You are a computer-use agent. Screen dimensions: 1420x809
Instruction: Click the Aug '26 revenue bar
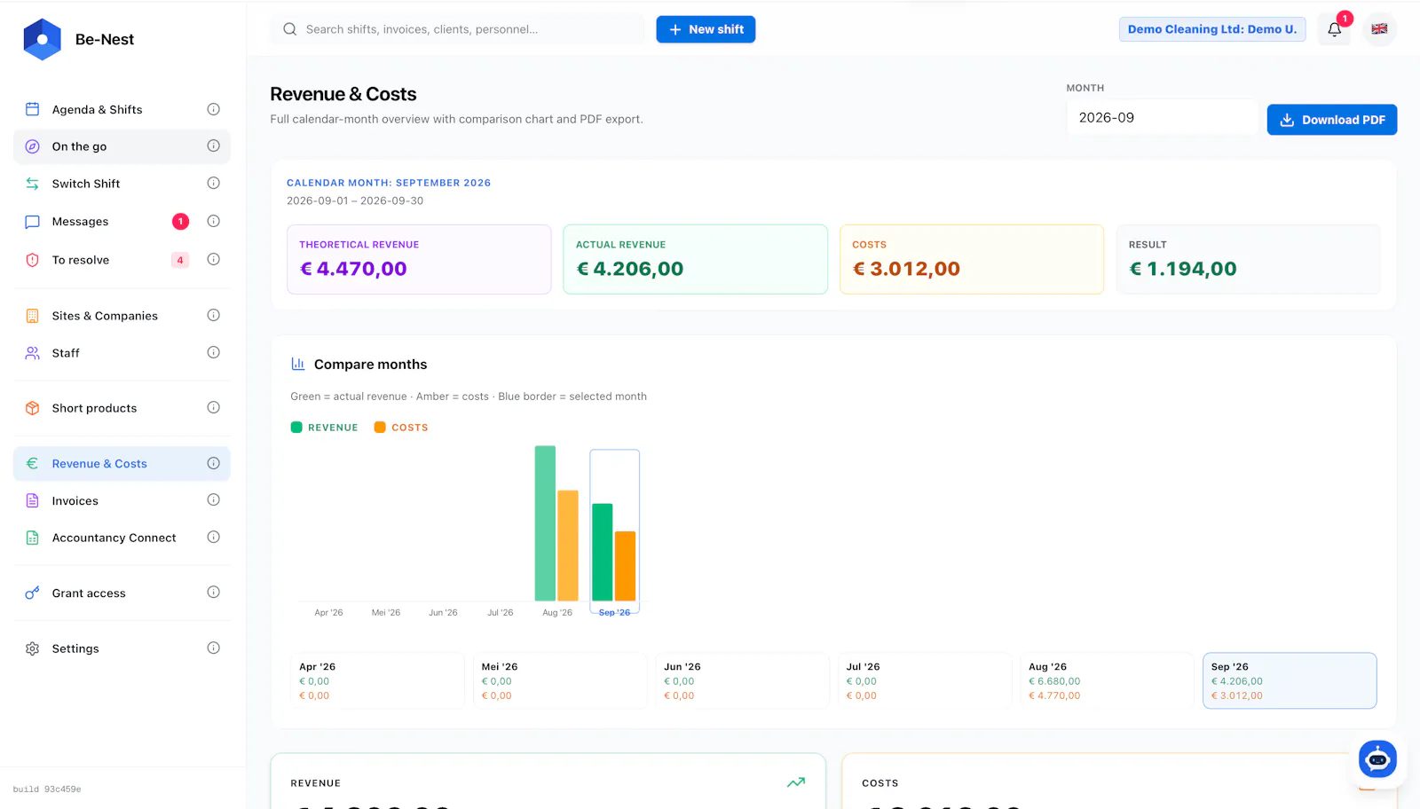tap(545, 523)
